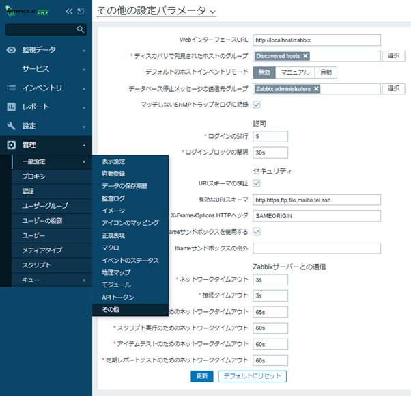Toggle the URIスキーマの検証 checkbox
411x396 pixels.
pyautogui.click(x=257, y=183)
